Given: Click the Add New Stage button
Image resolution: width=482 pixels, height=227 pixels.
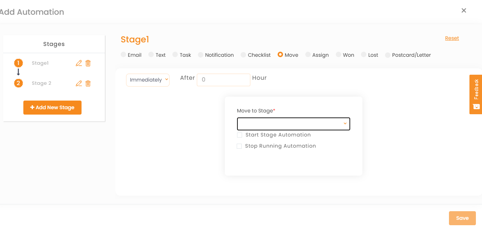Looking at the screenshot, I should [52, 107].
